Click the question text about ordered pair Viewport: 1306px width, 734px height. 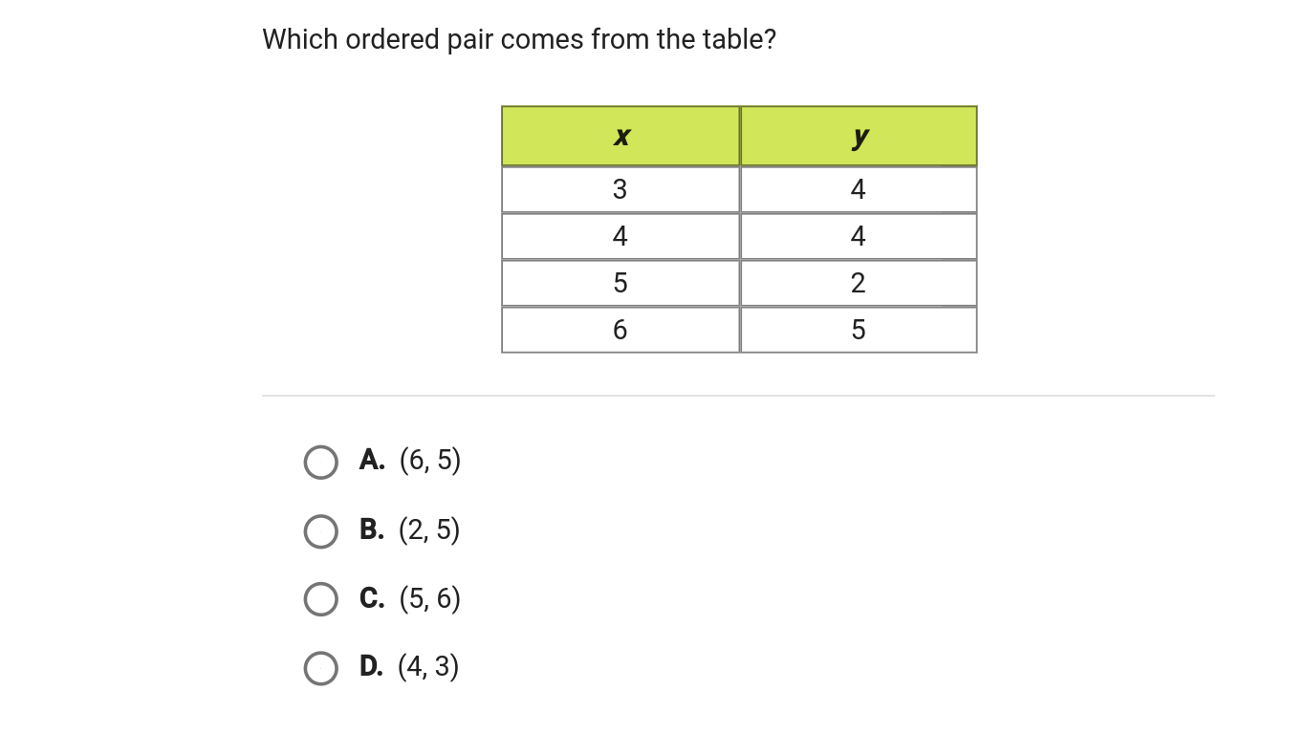[519, 40]
